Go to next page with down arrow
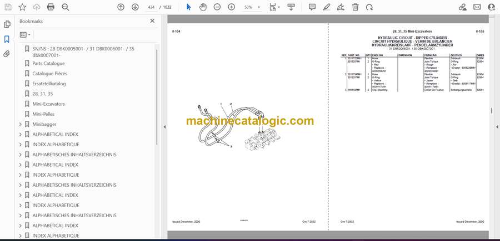The width and height of the screenshot is (500, 241). [135, 7]
